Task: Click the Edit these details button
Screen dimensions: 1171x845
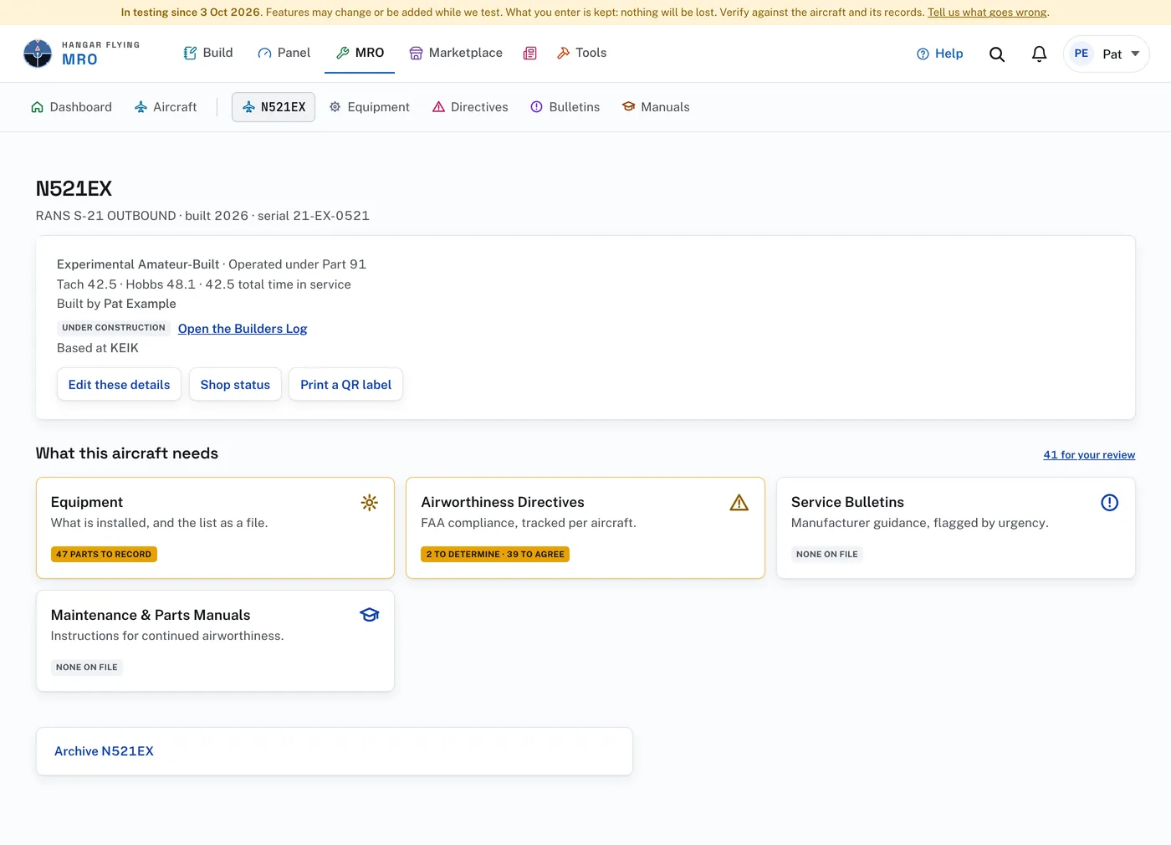Action: click(x=119, y=385)
